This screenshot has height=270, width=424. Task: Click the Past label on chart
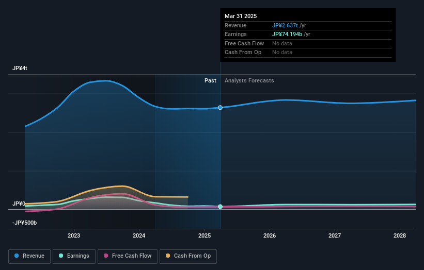[210, 80]
